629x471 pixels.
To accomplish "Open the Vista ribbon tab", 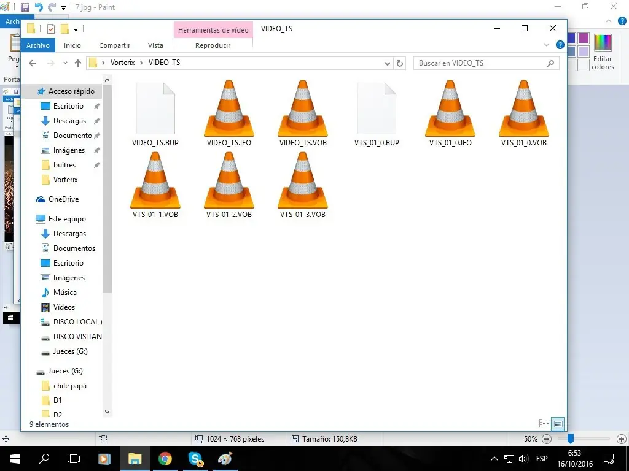I will click(x=155, y=45).
